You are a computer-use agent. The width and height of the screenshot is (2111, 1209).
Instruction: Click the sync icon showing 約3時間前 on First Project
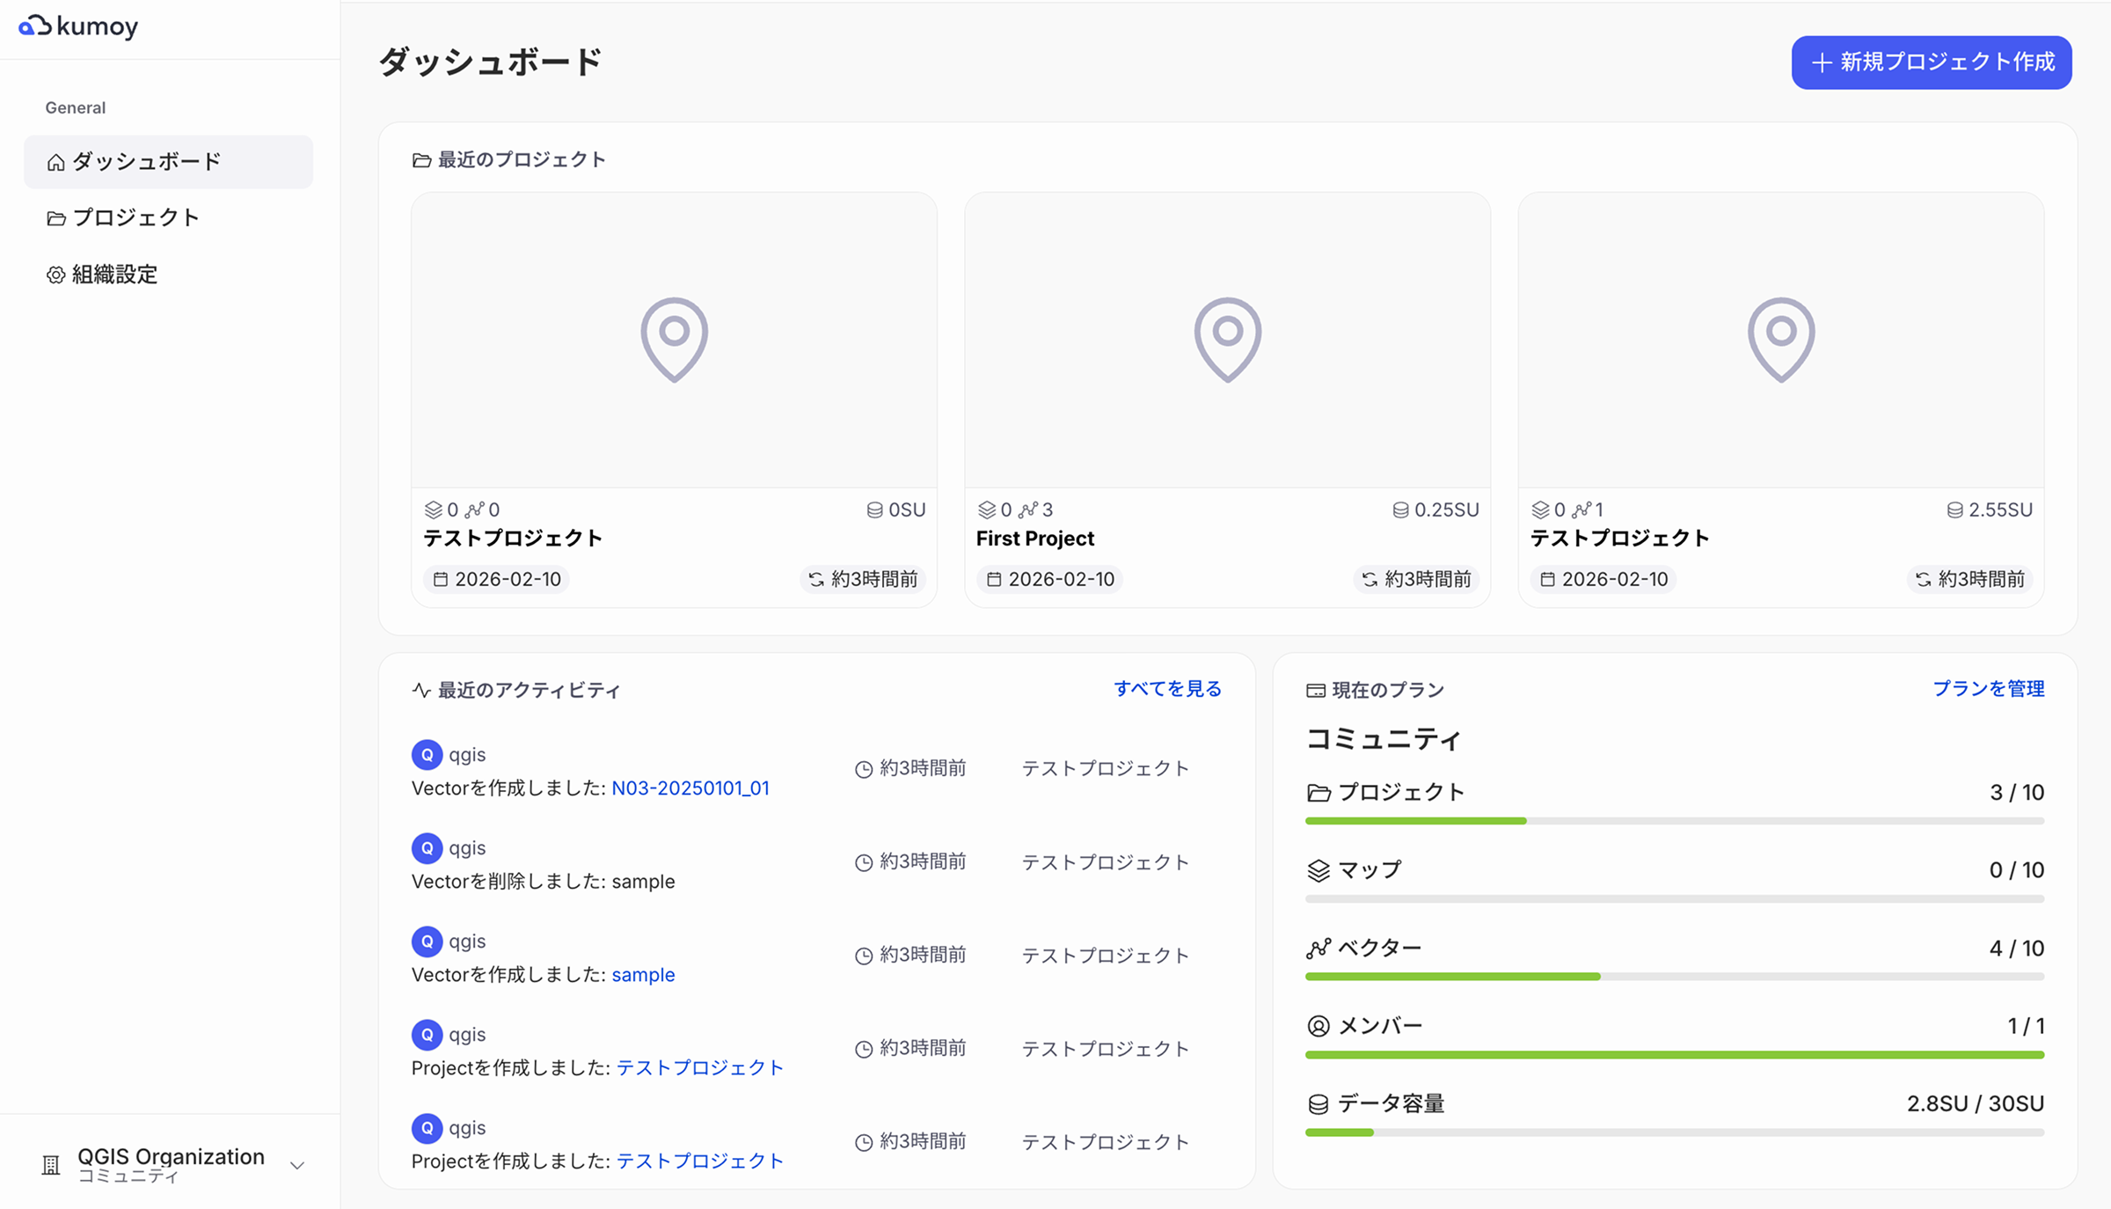pyautogui.click(x=1368, y=580)
